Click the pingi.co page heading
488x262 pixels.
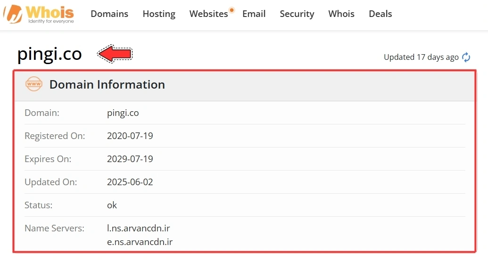50,54
